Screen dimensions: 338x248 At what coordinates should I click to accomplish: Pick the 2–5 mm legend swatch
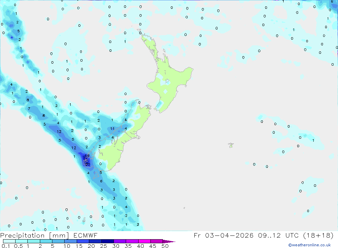46,241
